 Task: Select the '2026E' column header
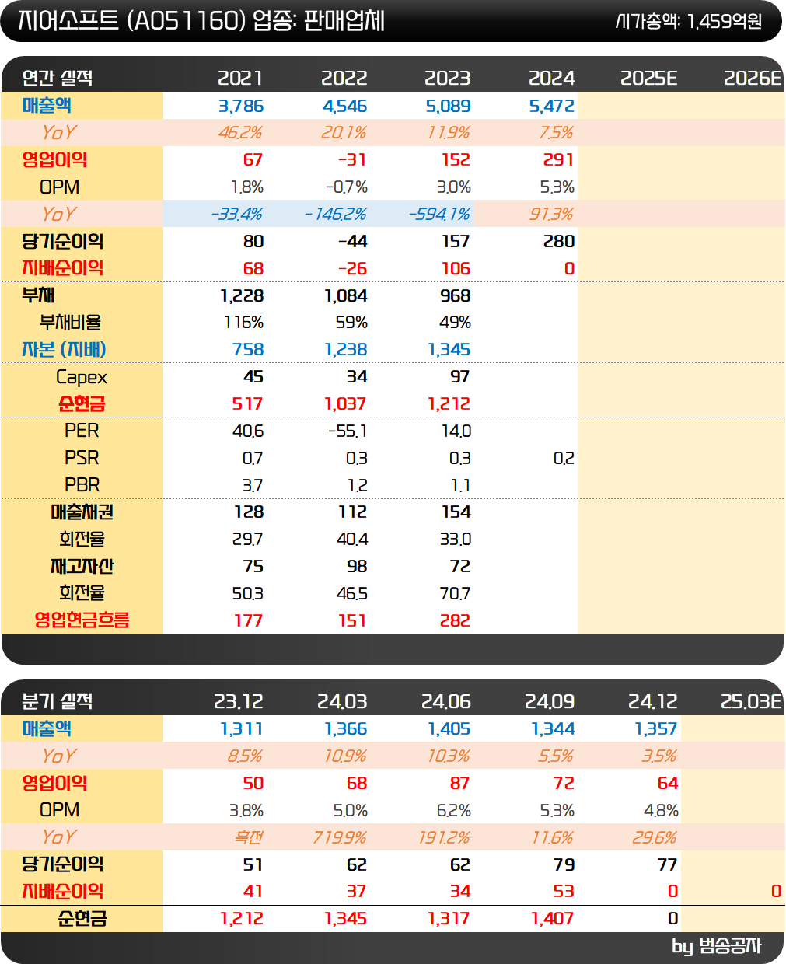pos(752,78)
